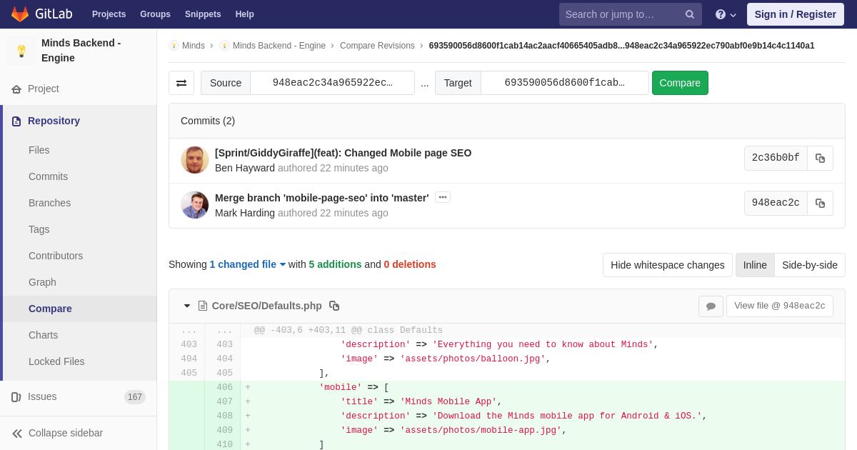Click the Commits (2) header
The image size is (857, 450).
click(208, 121)
